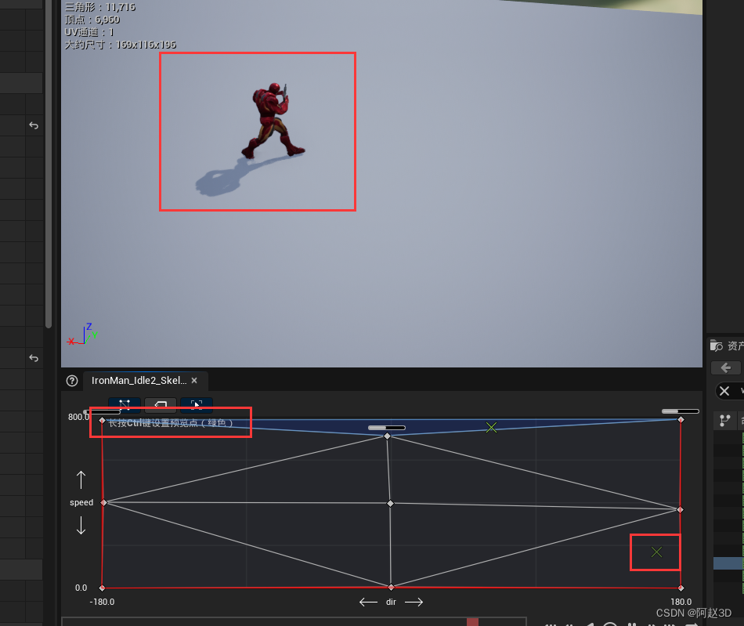Screen dimensions: 744x626
Task: Open the asset browser folder-search icon
Action: point(716,346)
